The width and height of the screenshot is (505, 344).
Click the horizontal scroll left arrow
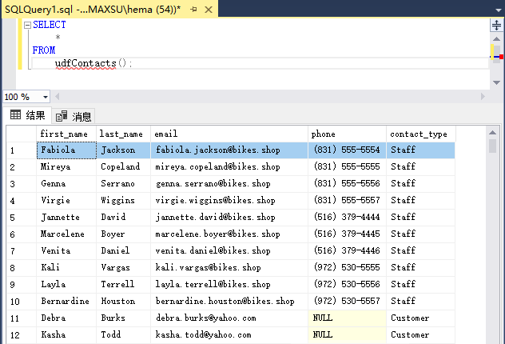(x=58, y=96)
